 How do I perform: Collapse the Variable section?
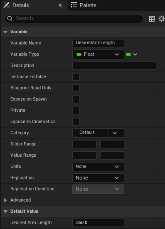[x=5, y=32]
